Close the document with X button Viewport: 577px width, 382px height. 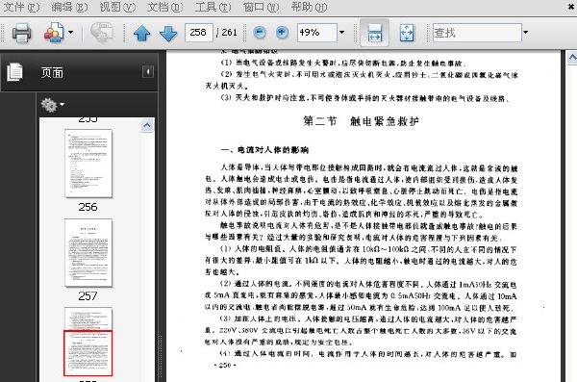click(x=572, y=7)
